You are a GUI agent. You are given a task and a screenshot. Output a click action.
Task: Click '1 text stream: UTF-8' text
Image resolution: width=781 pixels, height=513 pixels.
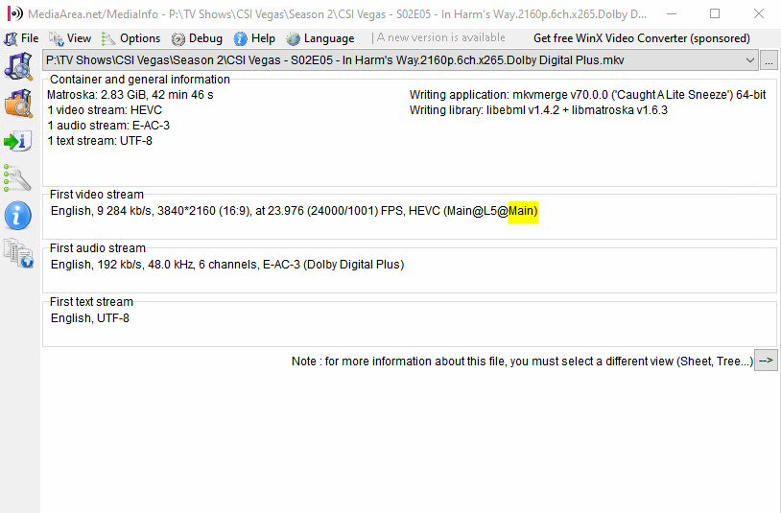click(x=100, y=141)
